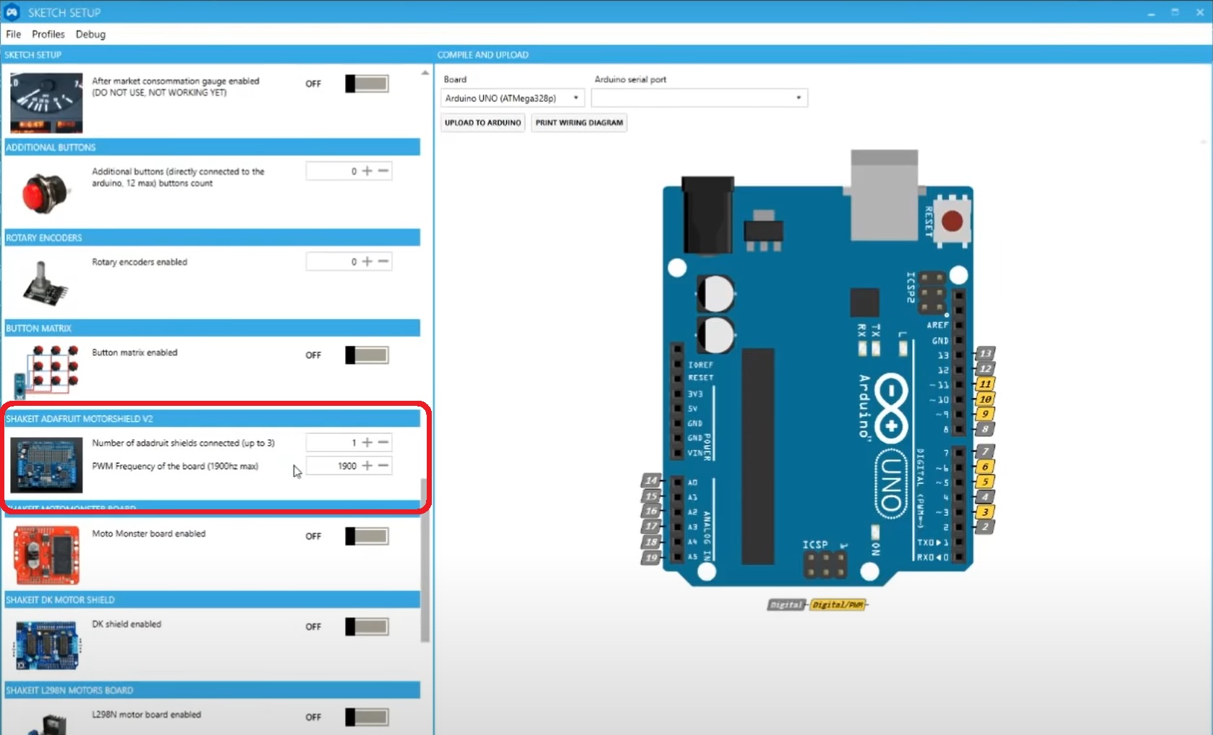The width and height of the screenshot is (1213, 735).
Task: Click PWM pin 11 label on diagram
Action: point(985,384)
